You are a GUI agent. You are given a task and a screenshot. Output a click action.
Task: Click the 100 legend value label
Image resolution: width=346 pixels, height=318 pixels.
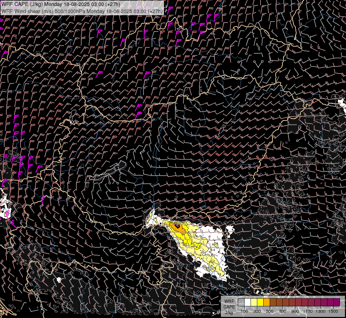pyautogui.click(x=244, y=311)
